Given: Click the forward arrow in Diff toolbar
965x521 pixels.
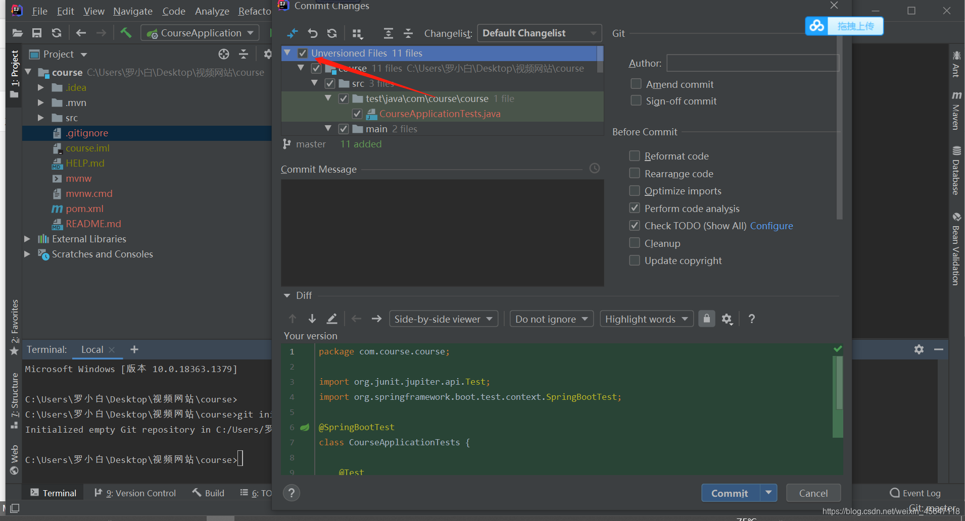Looking at the screenshot, I should 376,319.
